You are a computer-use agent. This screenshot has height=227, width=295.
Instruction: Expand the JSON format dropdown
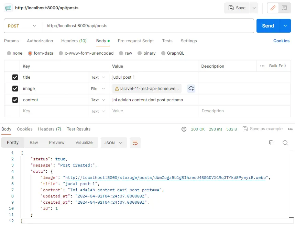pos(113,143)
